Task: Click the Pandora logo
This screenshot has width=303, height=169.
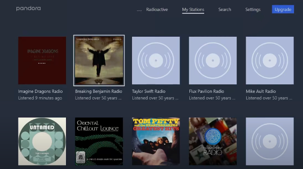Action: pyautogui.click(x=28, y=9)
